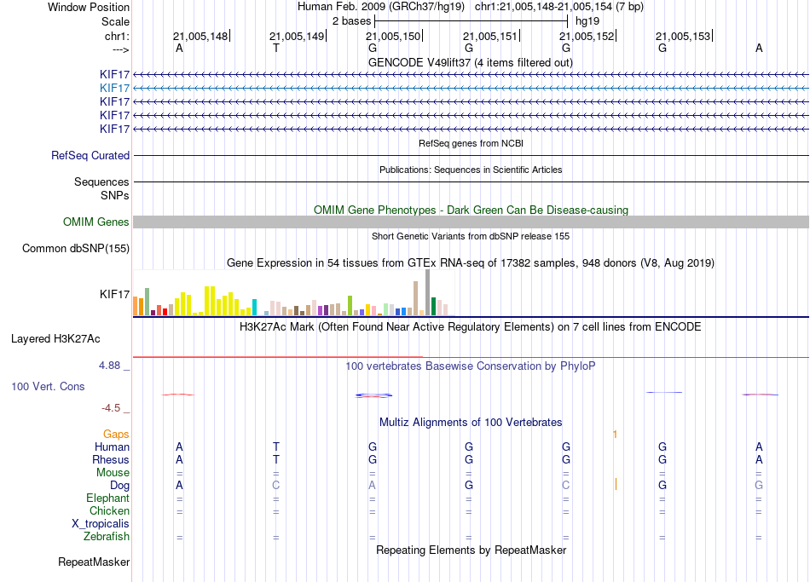Select the Sequences track label
810x582 pixels.
pos(101,182)
